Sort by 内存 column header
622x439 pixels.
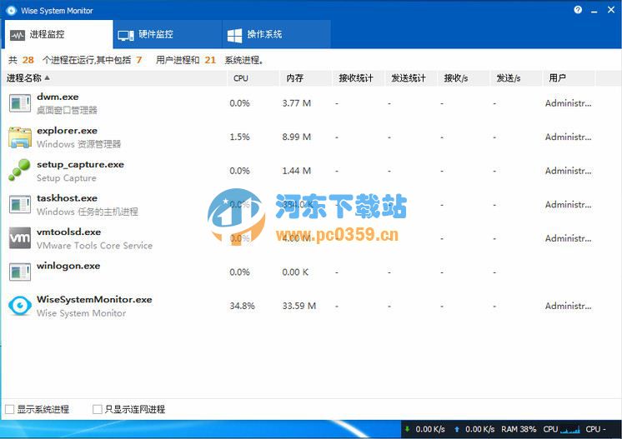pyautogui.click(x=306, y=78)
